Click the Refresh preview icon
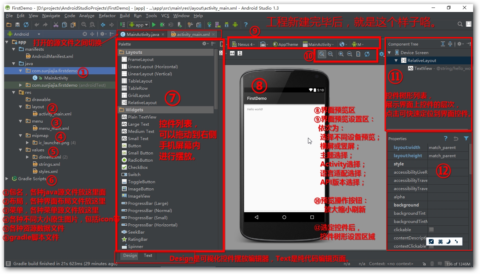The height and width of the screenshot is (274, 480). tap(367, 54)
